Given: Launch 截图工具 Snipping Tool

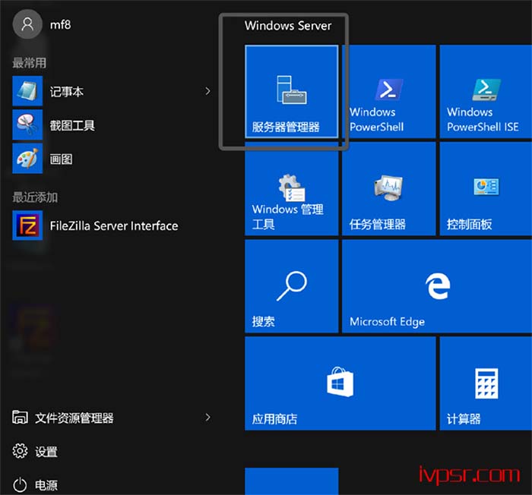Looking at the screenshot, I should (112, 125).
